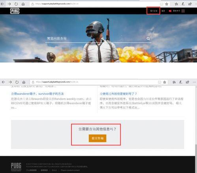Click the back arrow in the upper browser

click(x=2, y=4)
